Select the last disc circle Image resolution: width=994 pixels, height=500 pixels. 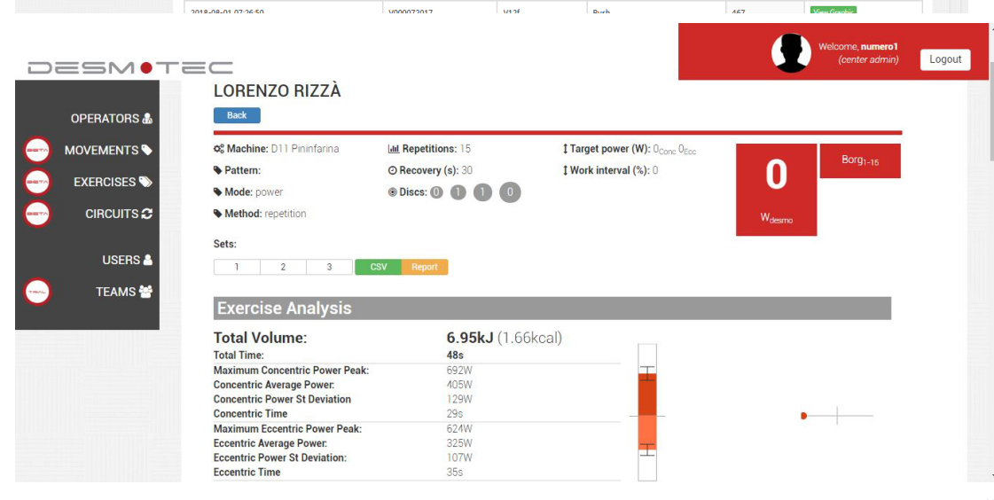click(x=510, y=192)
